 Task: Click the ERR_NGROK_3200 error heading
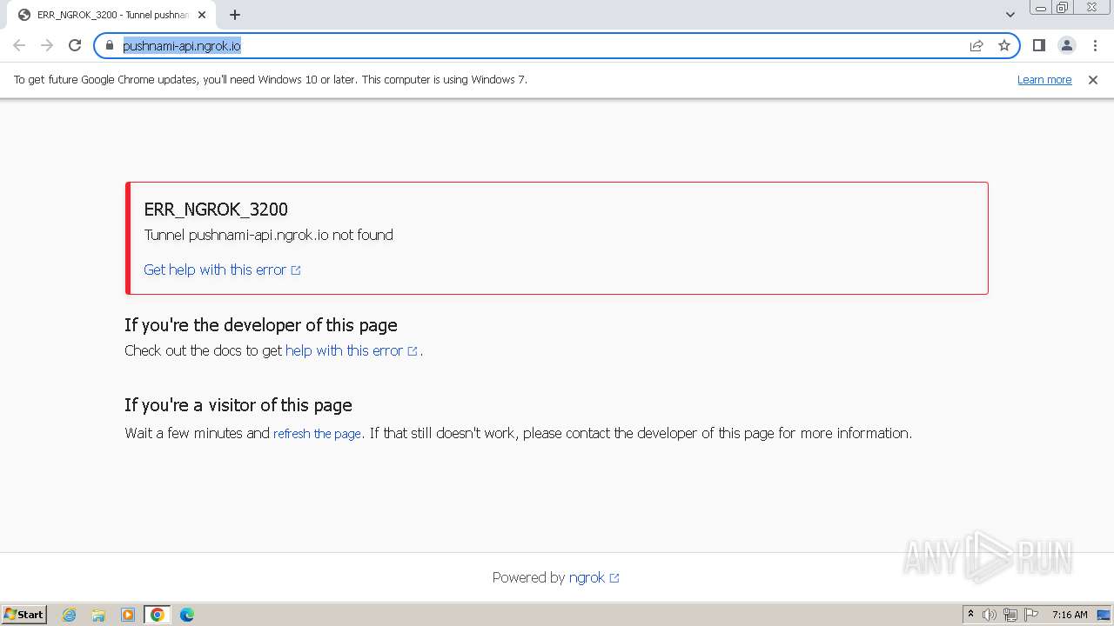point(216,210)
